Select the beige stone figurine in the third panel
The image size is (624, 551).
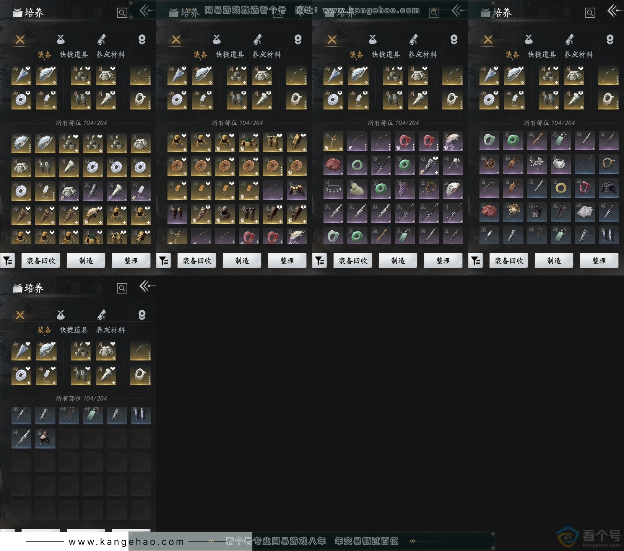(x=357, y=189)
